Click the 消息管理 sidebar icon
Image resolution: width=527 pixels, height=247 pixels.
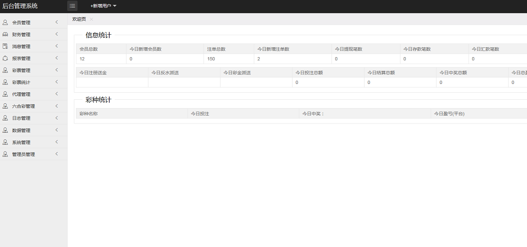pos(5,46)
